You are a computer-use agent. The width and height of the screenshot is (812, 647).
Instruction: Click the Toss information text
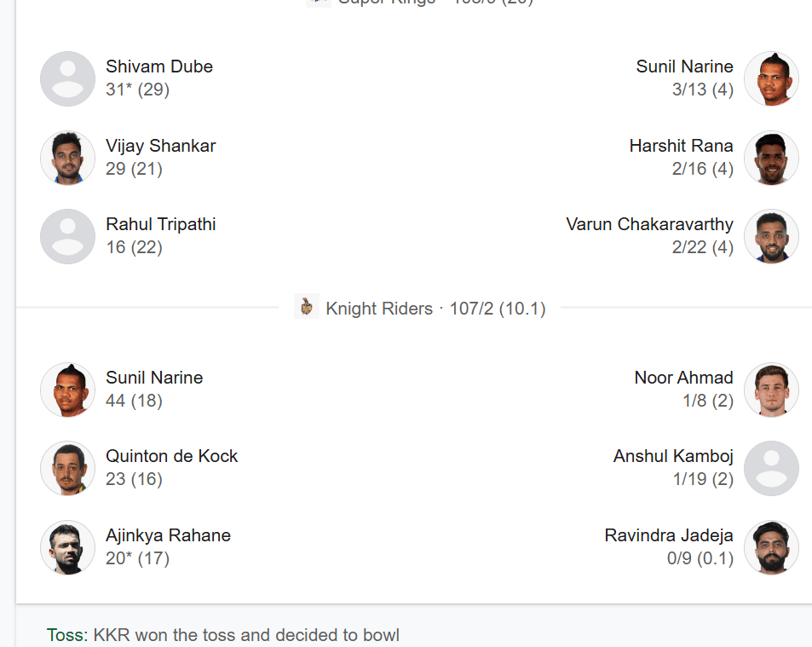[223, 635]
